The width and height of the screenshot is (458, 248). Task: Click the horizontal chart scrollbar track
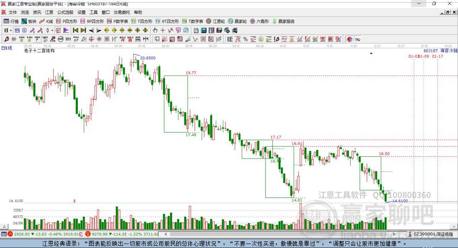[280, 234]
